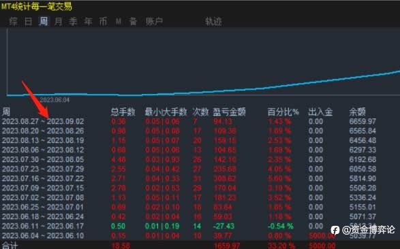This screenshot has width=400, height=249.
Task: Sort by the 总手数 column header
Action: tap(123, 112)
